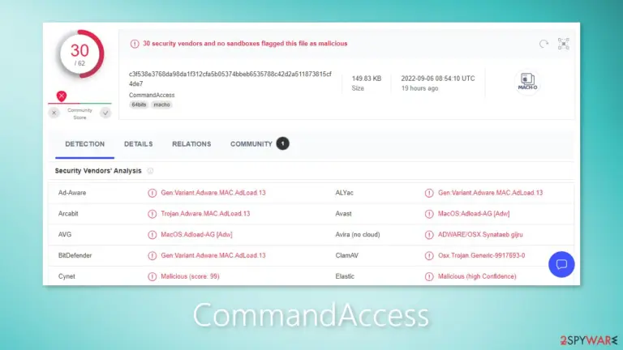The height and width of the screenshot is (350, 623).
Task: Click the red community score marker
Action: [62, 96]
